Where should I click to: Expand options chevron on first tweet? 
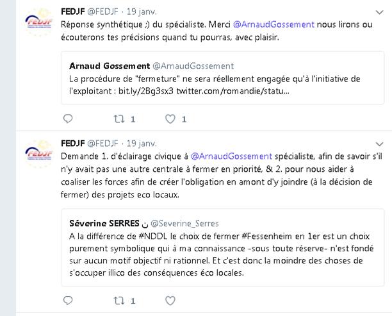379,12
